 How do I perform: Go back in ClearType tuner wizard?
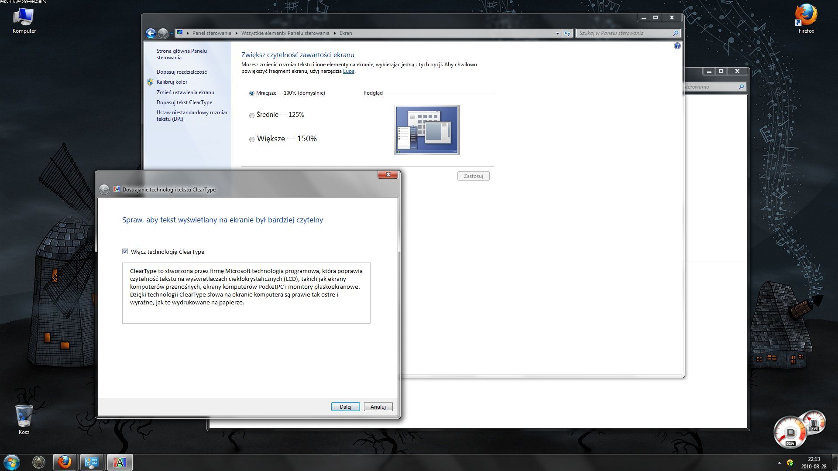point(104,189)
